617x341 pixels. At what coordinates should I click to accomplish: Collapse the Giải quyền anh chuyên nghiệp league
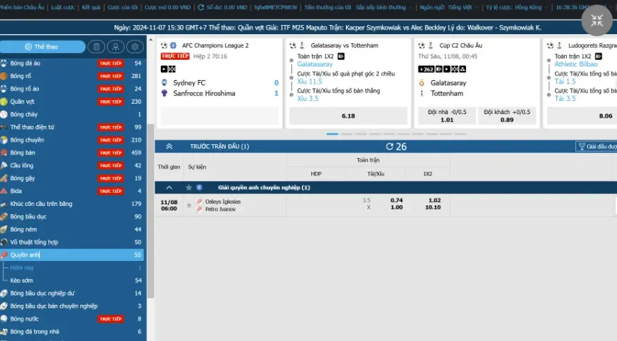169,188
